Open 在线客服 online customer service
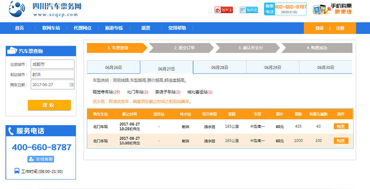This screenshot has height=189, width=370. [x=41, y=159]
